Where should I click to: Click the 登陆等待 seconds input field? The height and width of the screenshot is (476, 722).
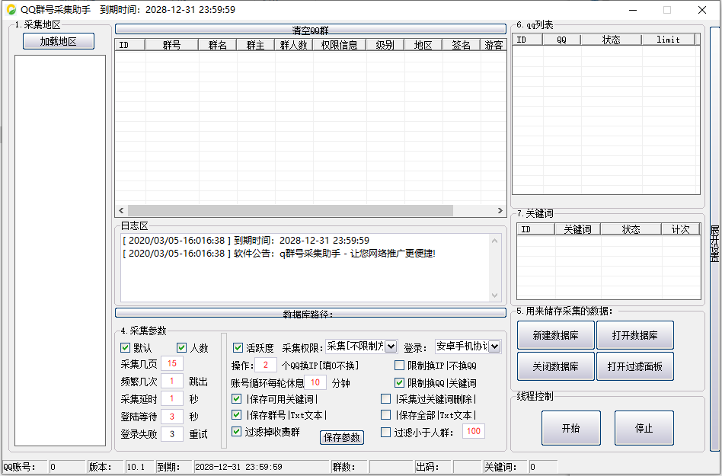(x=172, y=416)
